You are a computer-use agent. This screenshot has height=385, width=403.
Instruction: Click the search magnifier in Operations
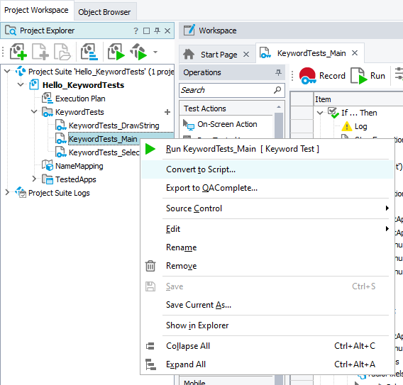(277, 90)
